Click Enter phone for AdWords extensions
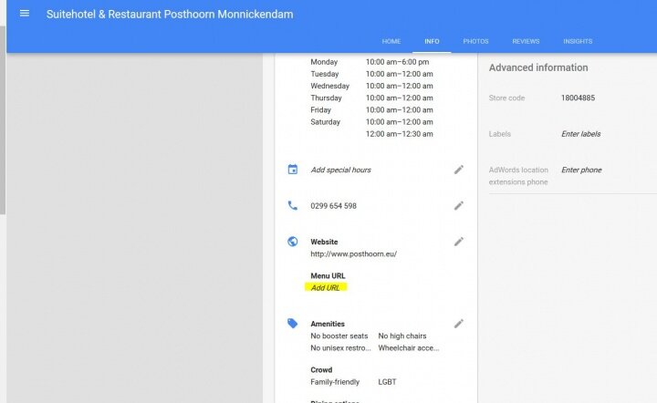The image size is (657, 403). tap(581, 170)
